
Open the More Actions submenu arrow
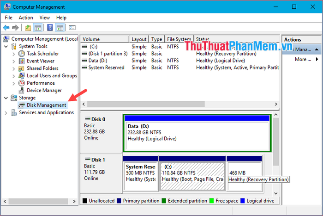pyautogui.click(x=317, y=59)
